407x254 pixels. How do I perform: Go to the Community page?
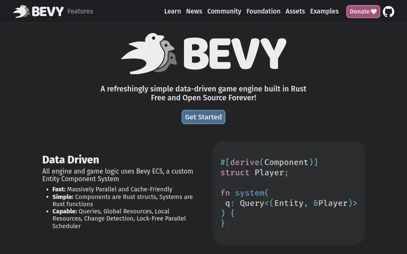pos(224,11)
